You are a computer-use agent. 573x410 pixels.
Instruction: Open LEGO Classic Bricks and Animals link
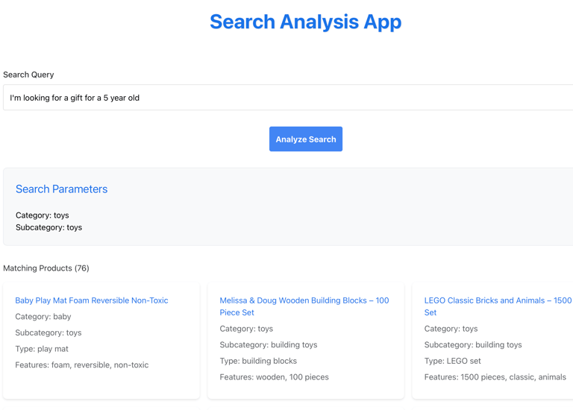pyautogui.click(x=498, y=306)
